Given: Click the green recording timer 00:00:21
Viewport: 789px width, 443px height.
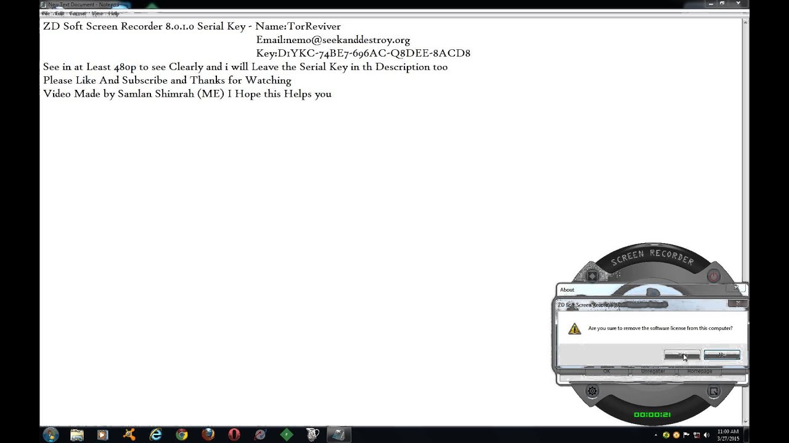Looking at the screenshot, I should 652,415.
